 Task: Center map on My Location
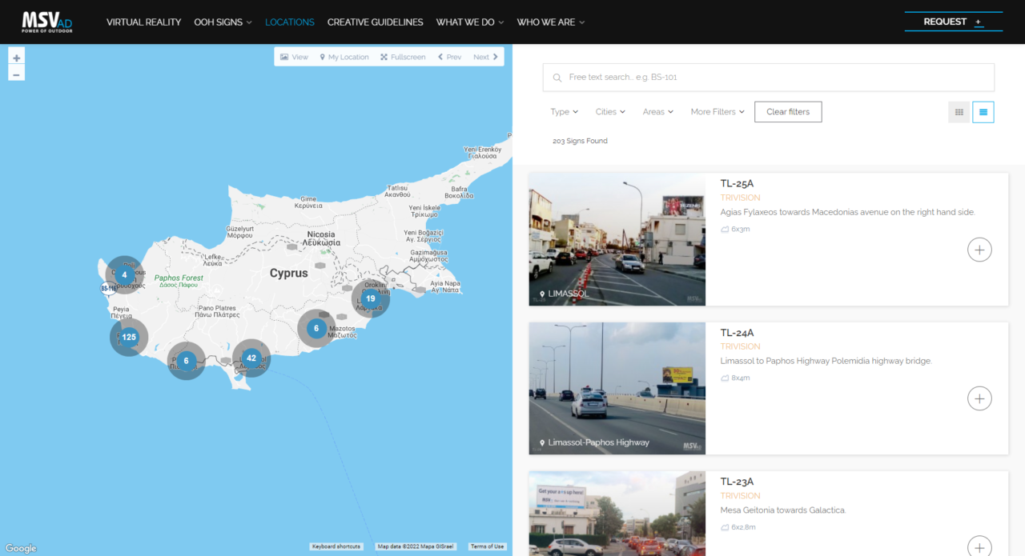click(x=344, y=57)
